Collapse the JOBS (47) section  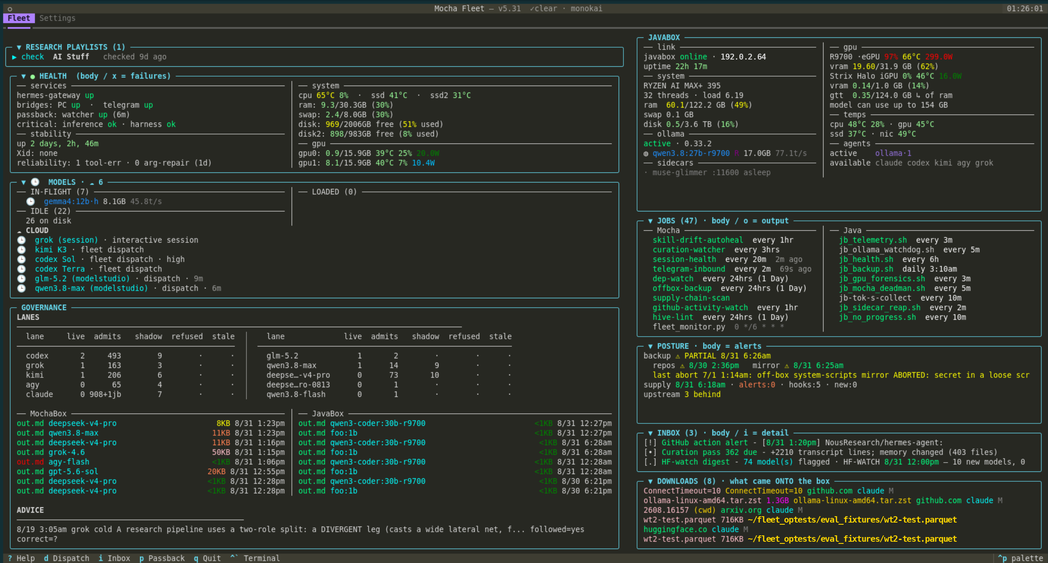coord(650,221)
